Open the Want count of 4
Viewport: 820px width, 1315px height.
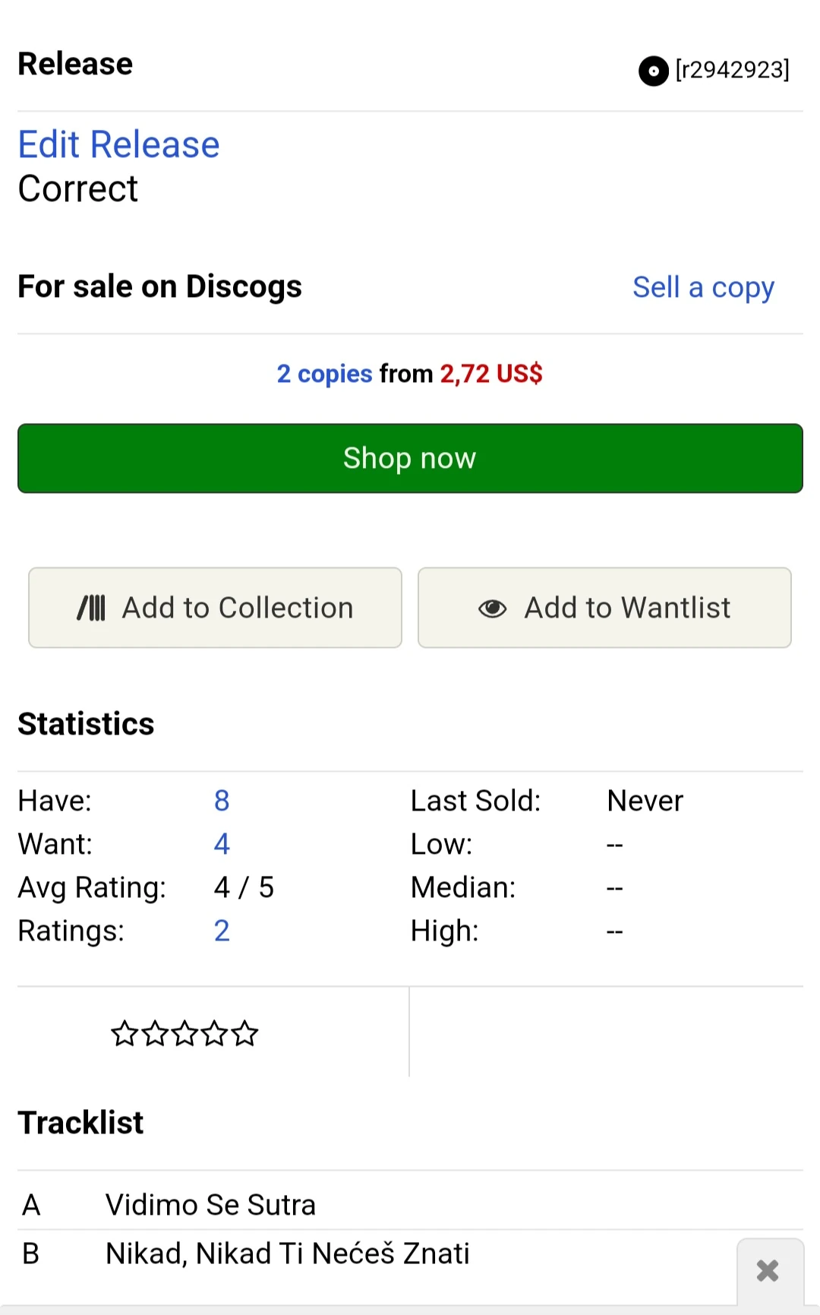pyautogui.click(x=222, y=844)
